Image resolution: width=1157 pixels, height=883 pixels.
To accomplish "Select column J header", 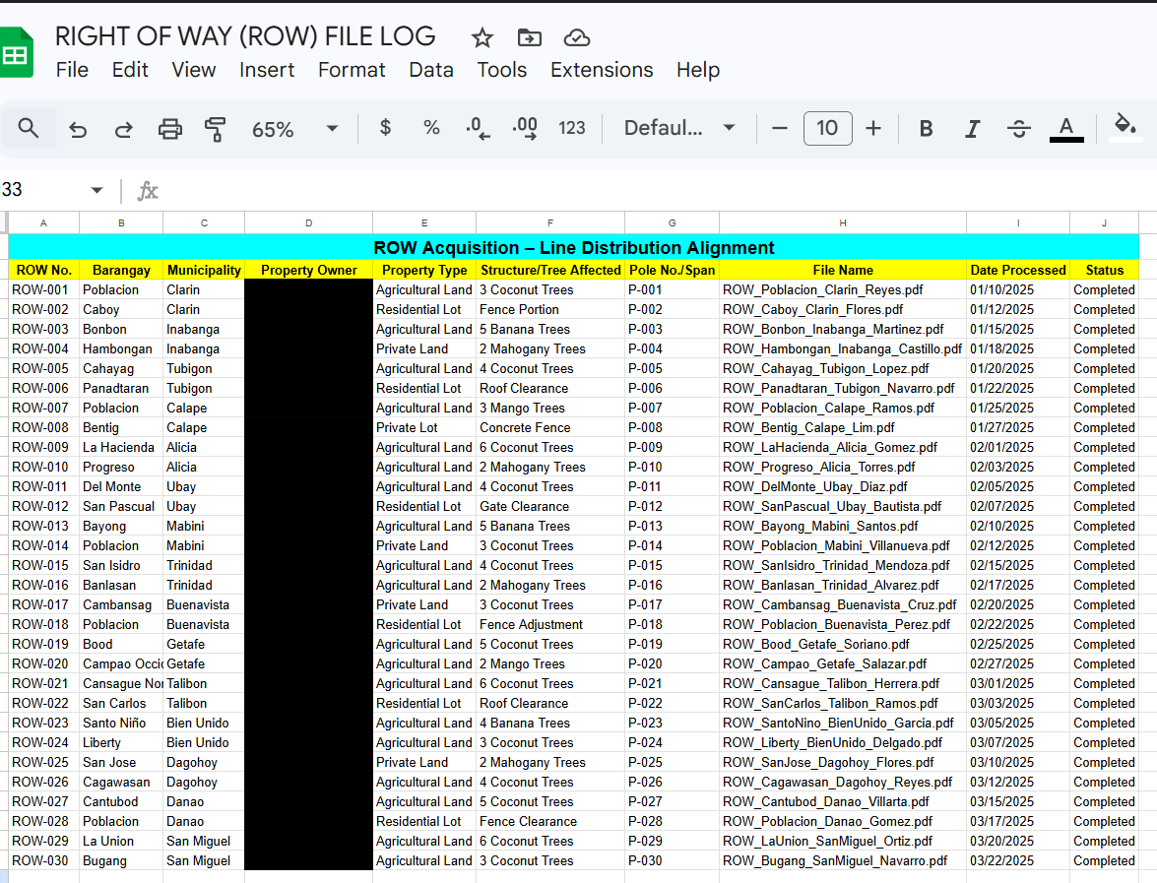I will (x=1104, y=222).
